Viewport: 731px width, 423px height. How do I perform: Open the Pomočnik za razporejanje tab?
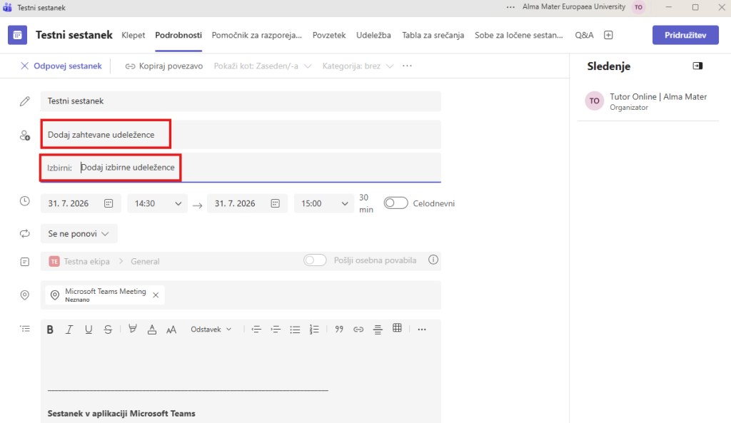pyautogui.click(x=257, y=35)
